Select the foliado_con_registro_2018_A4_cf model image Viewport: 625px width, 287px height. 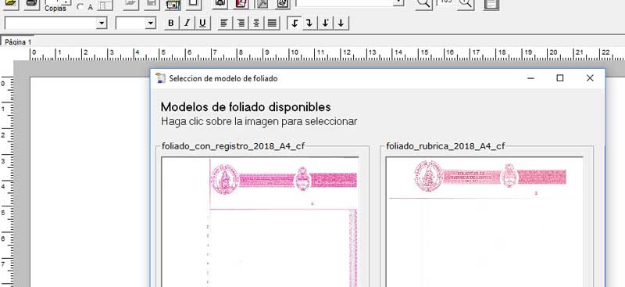click(x=260, y=221)
